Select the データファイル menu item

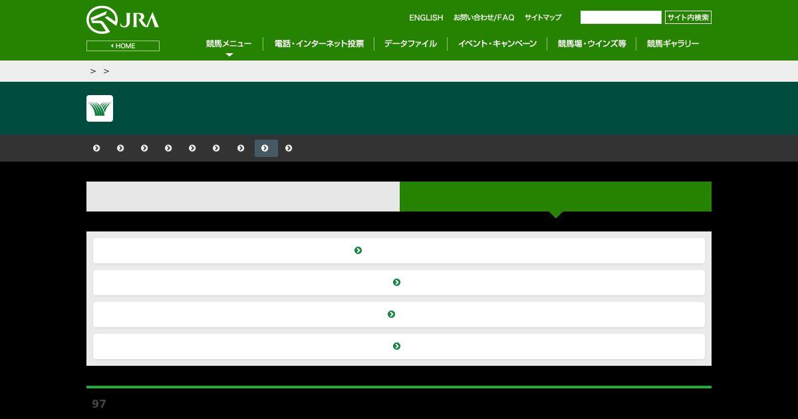pos(410,44)
